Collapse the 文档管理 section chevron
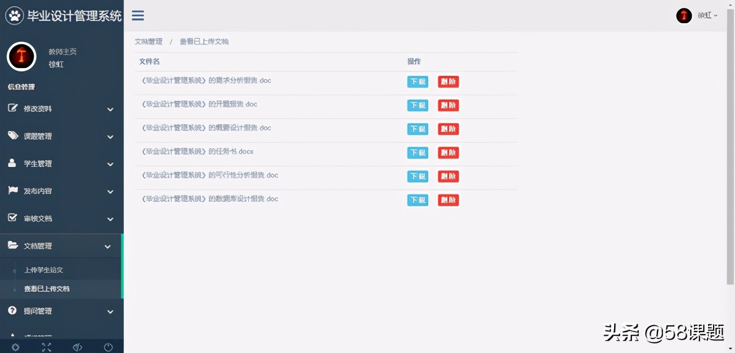Image resolution: width=735 pixels, height=353 pixels. (x=109, y=246)
